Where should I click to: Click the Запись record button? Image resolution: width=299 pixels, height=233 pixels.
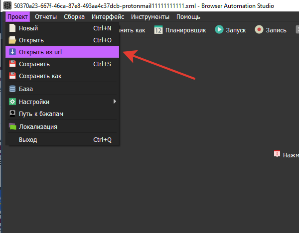tap(271, 30)
